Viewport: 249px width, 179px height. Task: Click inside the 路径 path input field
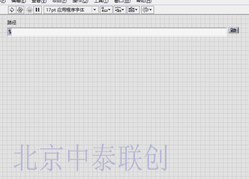[119, 32]
